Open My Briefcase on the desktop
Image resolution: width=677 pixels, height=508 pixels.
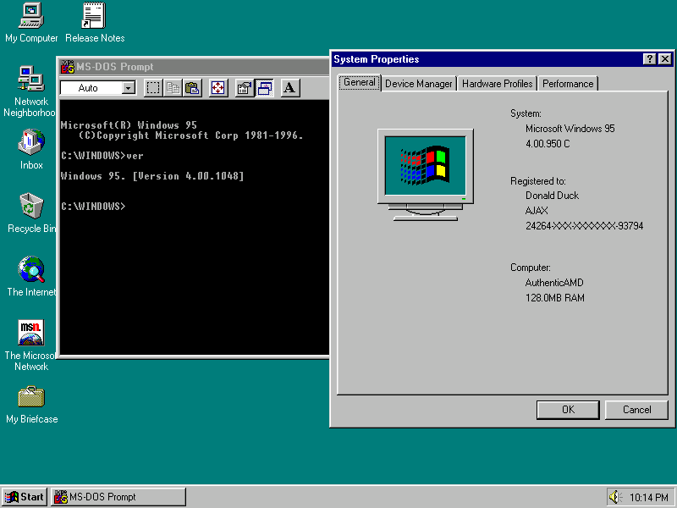[30, 395]
